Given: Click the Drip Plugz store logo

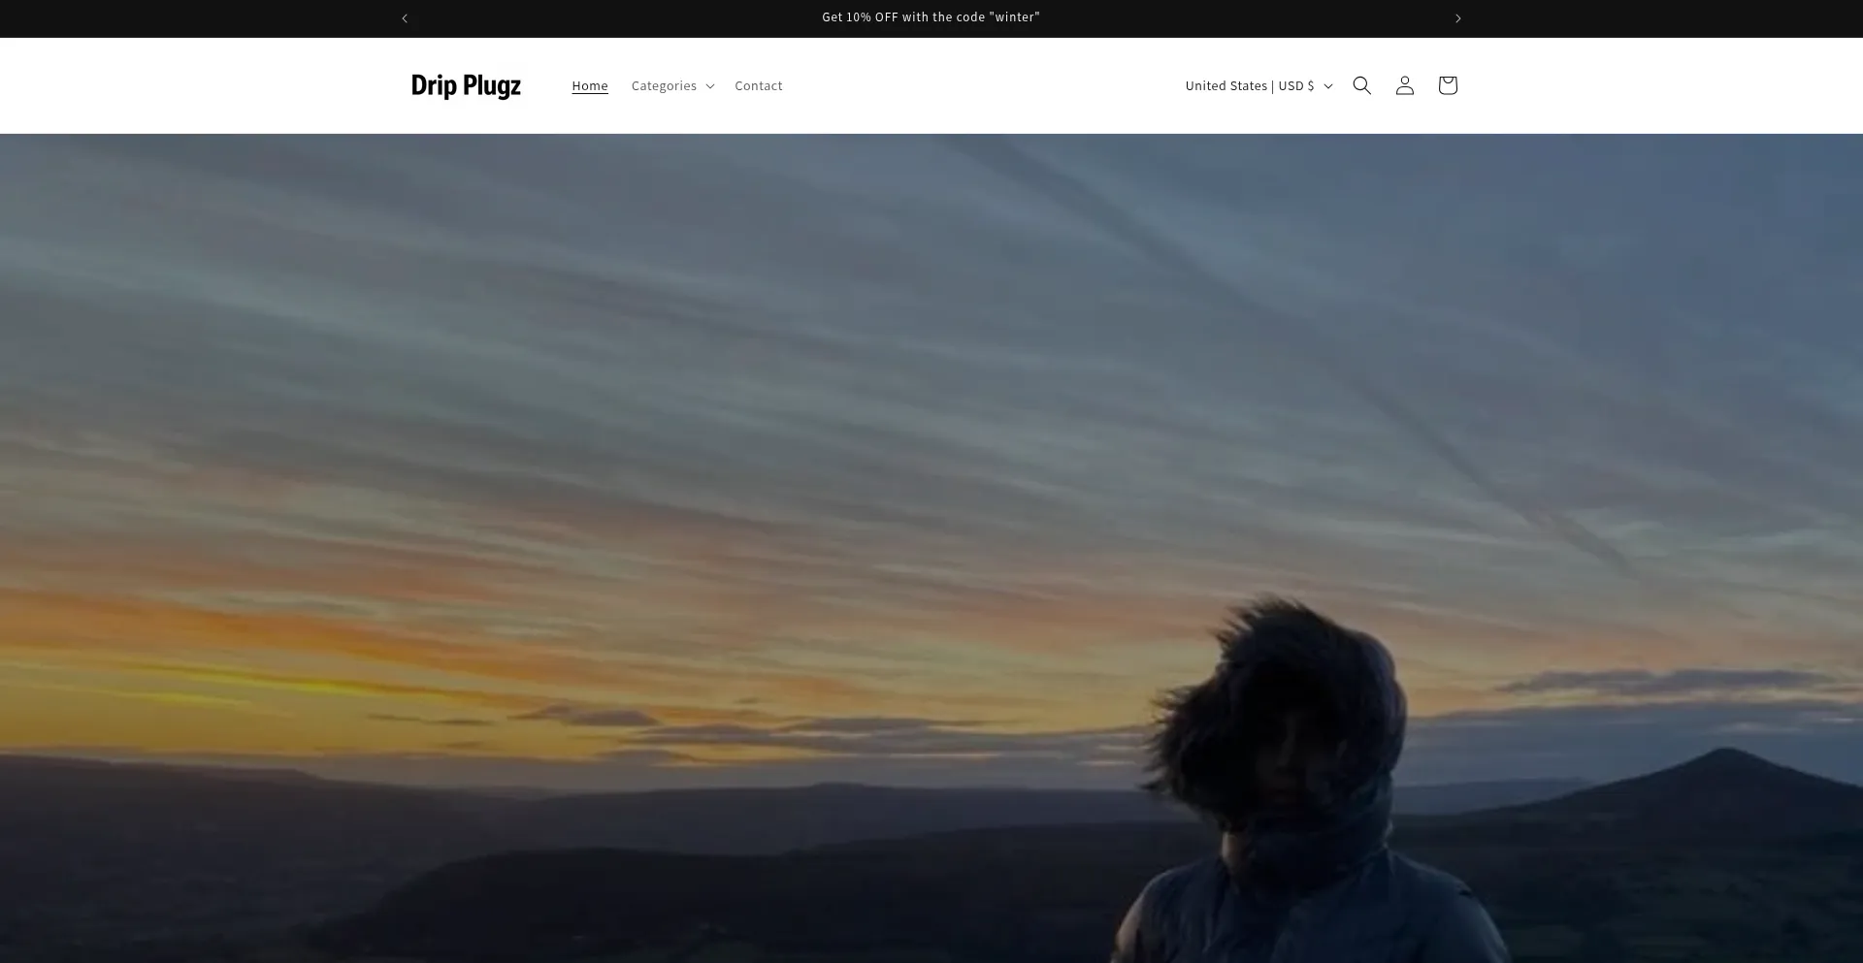Looking at the screenshot, I should click(466, 85).
